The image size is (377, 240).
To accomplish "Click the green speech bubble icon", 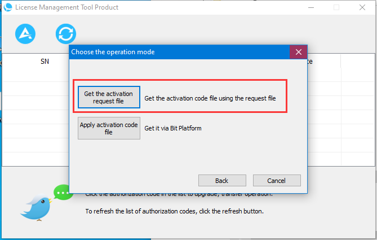I will click(63, 192).
